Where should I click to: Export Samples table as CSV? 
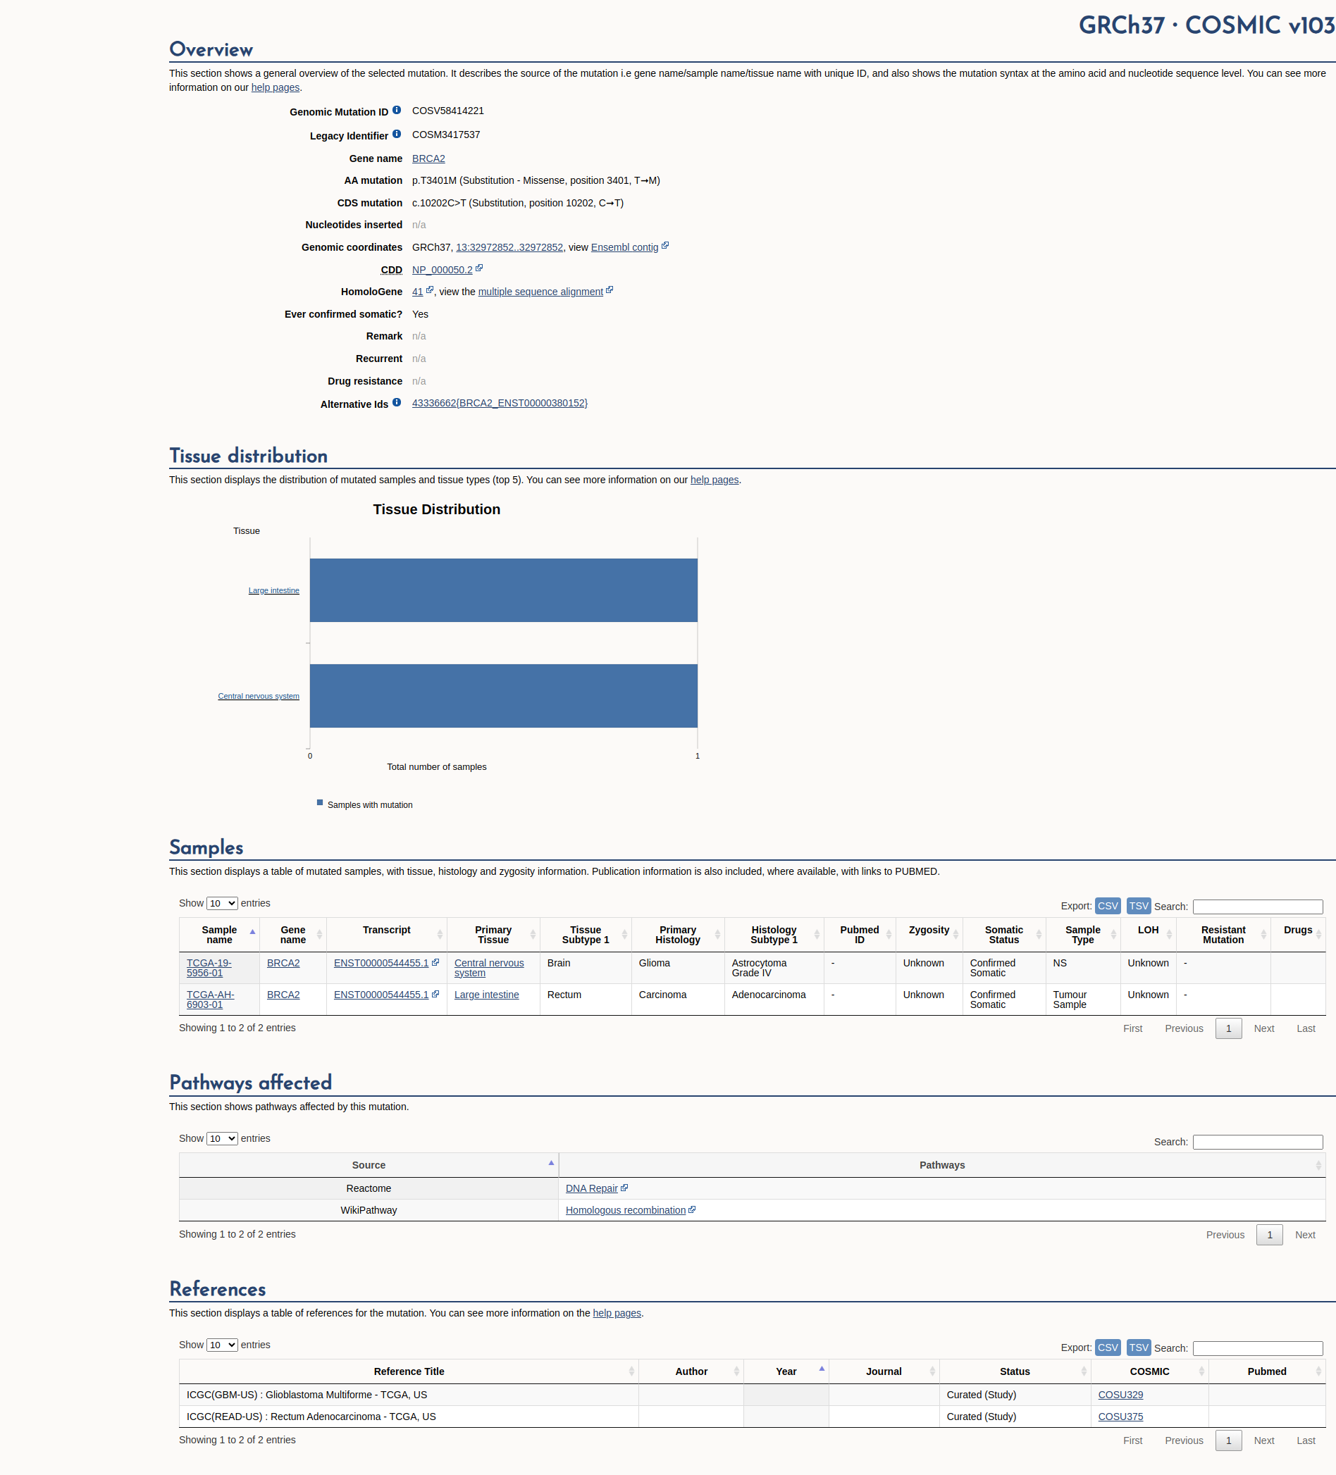point(1108,906)
